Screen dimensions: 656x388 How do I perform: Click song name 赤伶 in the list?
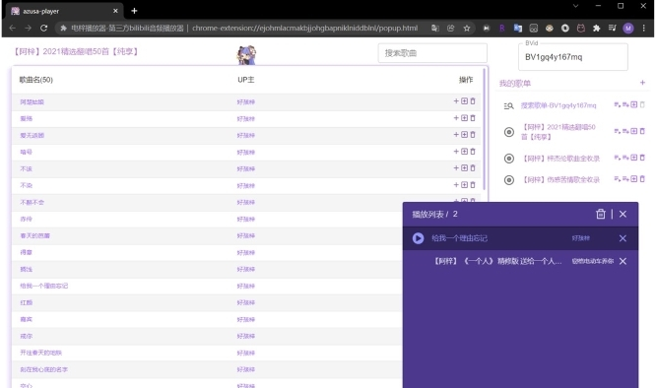tap(26, 219)
